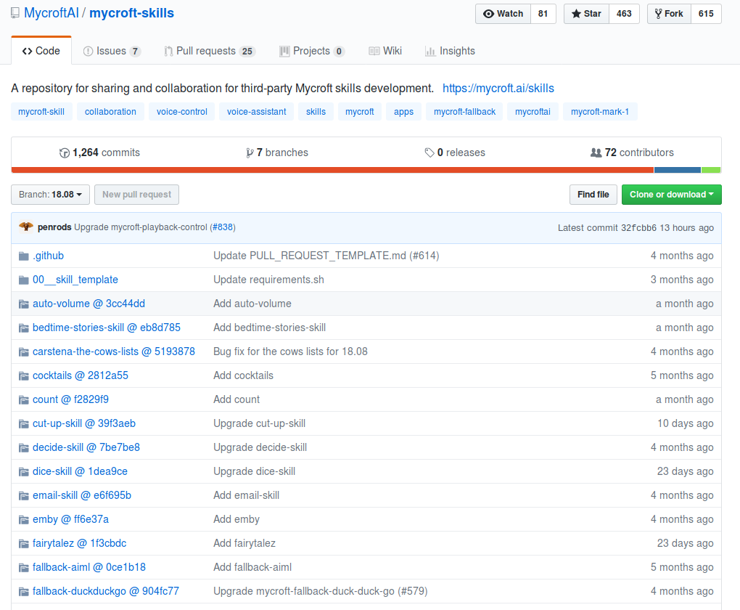The image size is (740, 610).
Task: View the 615 forks count
Action: pos(706,14)
